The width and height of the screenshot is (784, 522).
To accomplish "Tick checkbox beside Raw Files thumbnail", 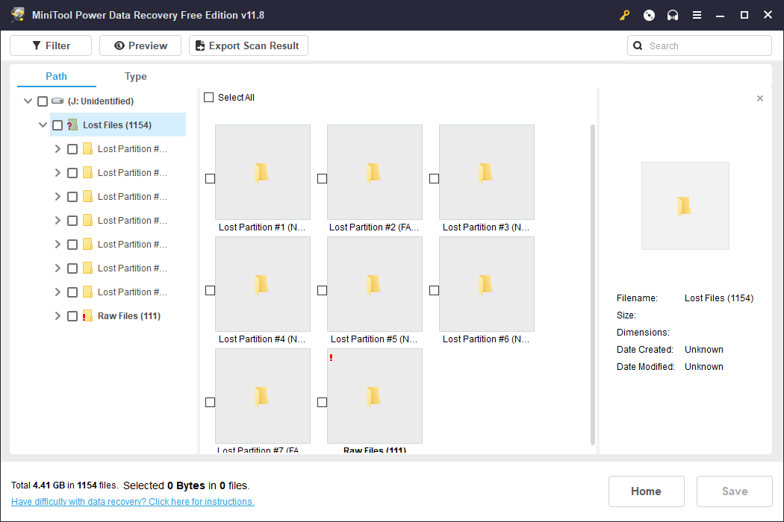I will coord(322,402).
